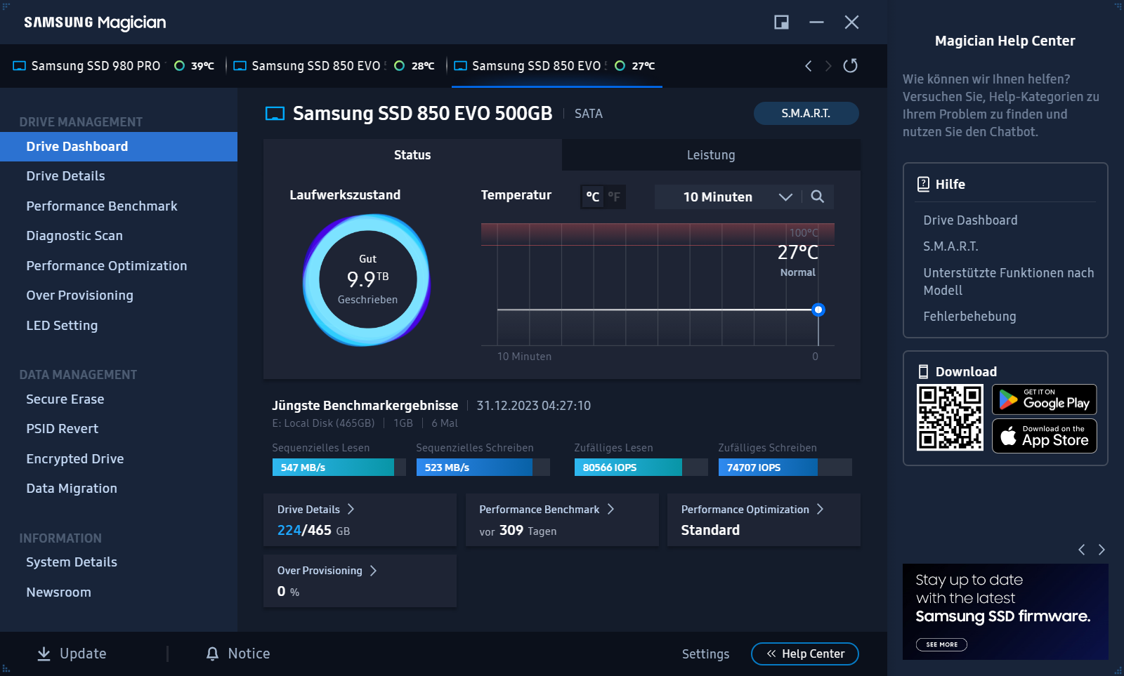The width and height of the screenshot is (1124, 676).
Task: Open Drive Dashboard help topic
Action: tap(970, 220)
